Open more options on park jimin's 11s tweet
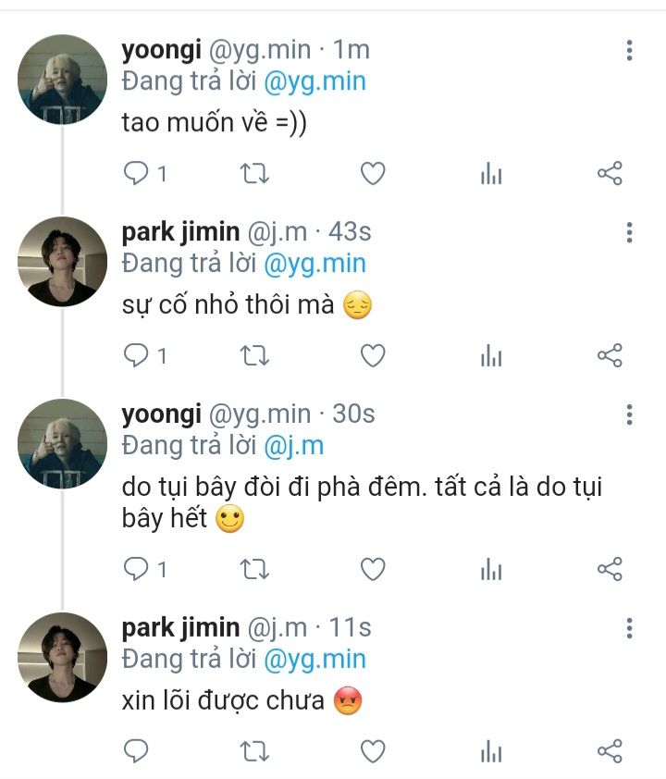 coord(629,629)
